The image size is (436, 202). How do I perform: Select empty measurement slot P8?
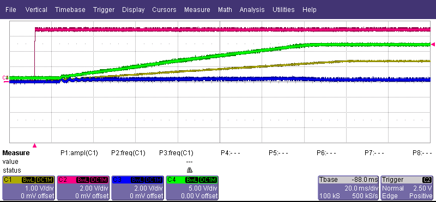pos(422,153)
